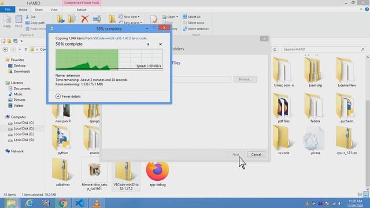The width and height of the screenshot is (370, 208).
Task: Click Cancel in the extract wizard
Action: click(x=256, y=154)
